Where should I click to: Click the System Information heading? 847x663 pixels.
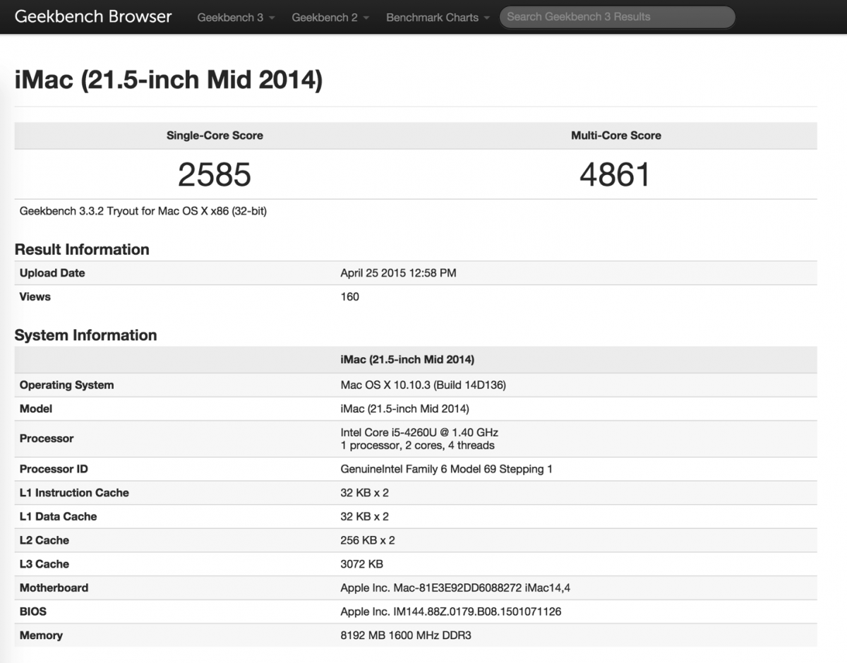point(86,335)
